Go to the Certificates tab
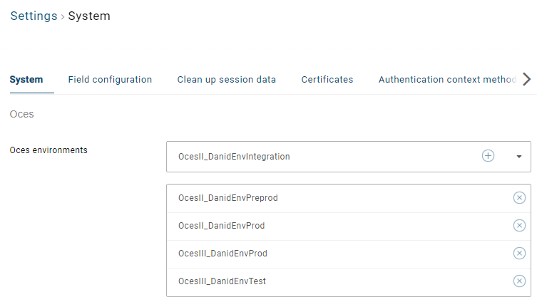Viewport: 537px width, 307px height. pos(327,80)
